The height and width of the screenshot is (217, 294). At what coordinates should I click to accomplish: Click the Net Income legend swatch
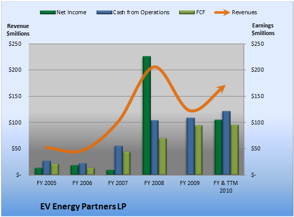(x=48, y=13)
